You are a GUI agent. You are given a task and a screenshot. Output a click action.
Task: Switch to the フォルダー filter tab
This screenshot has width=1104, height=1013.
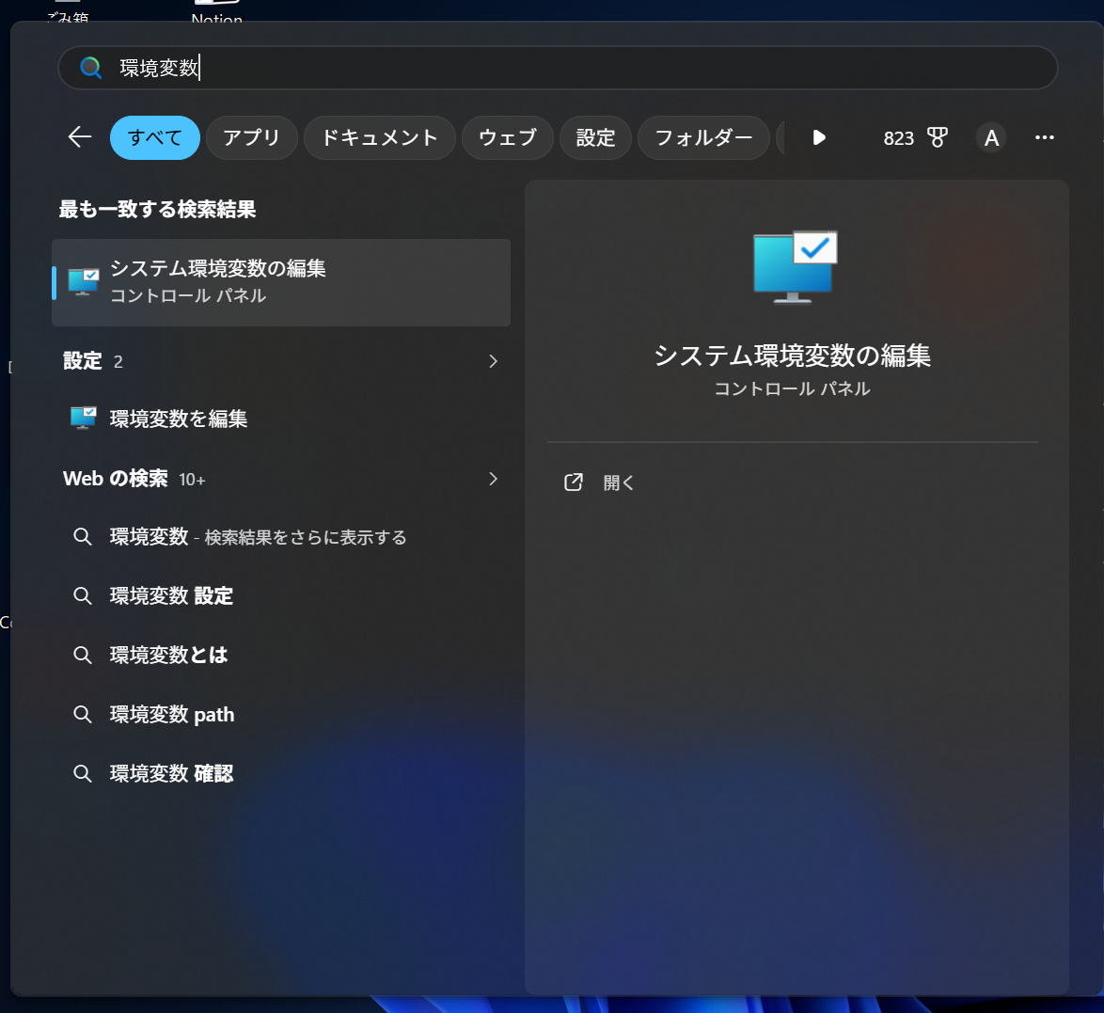click(703, 137)
